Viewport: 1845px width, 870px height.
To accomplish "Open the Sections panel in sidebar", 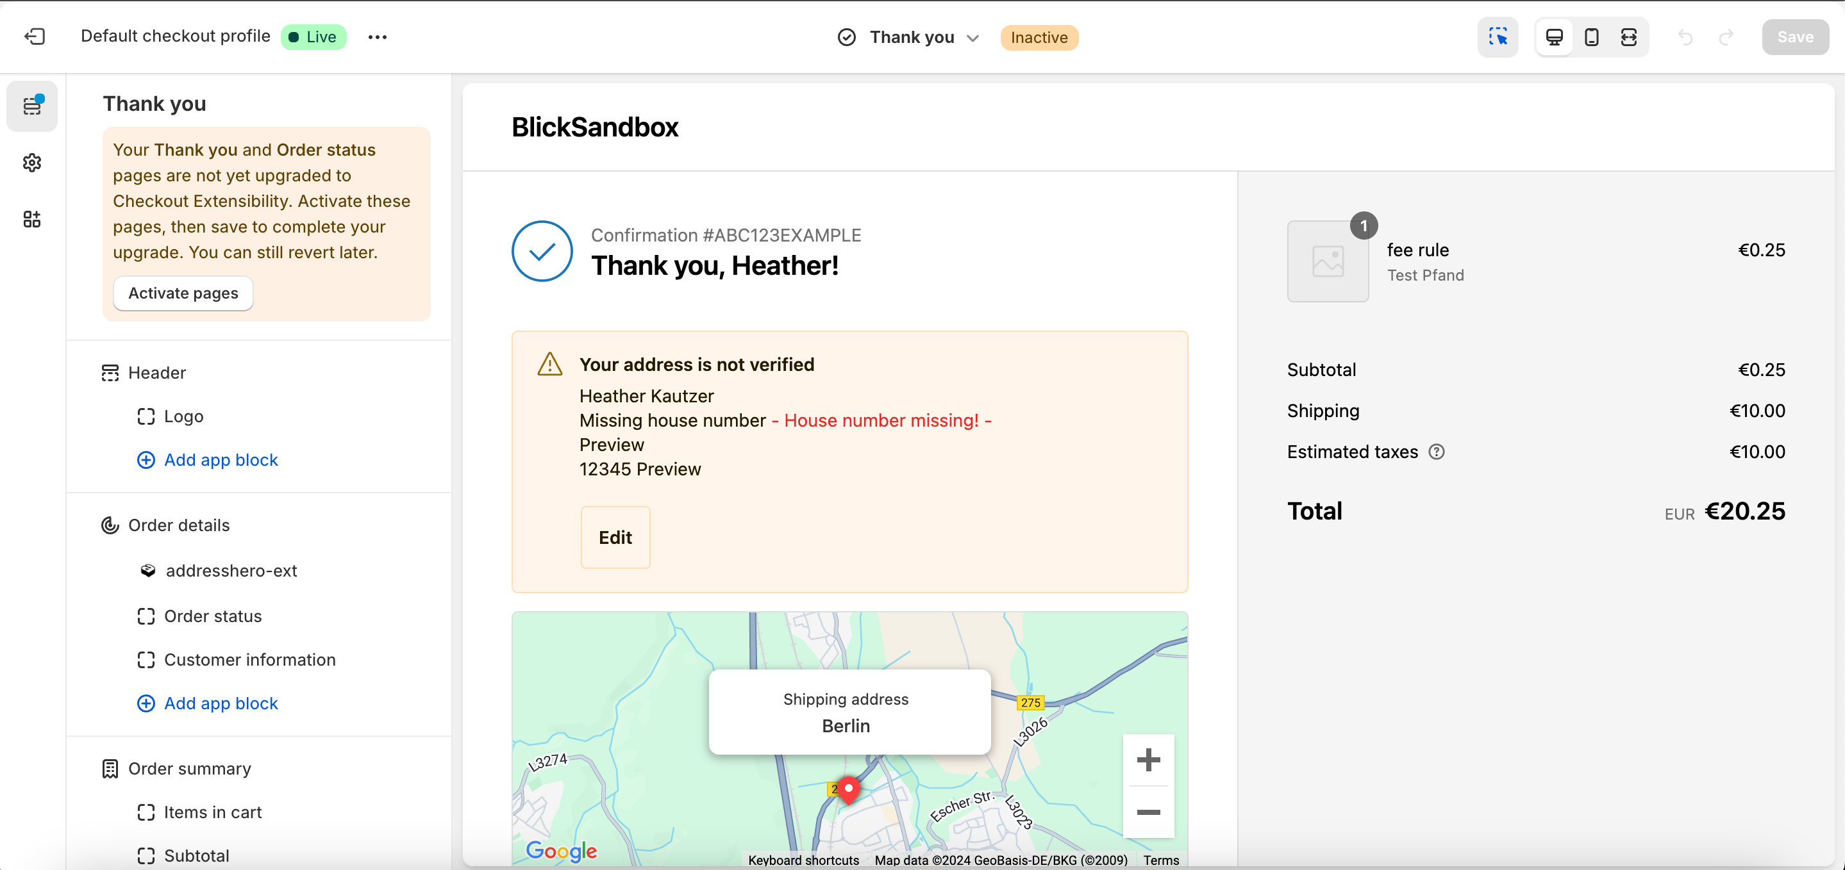I will [32, 106].
